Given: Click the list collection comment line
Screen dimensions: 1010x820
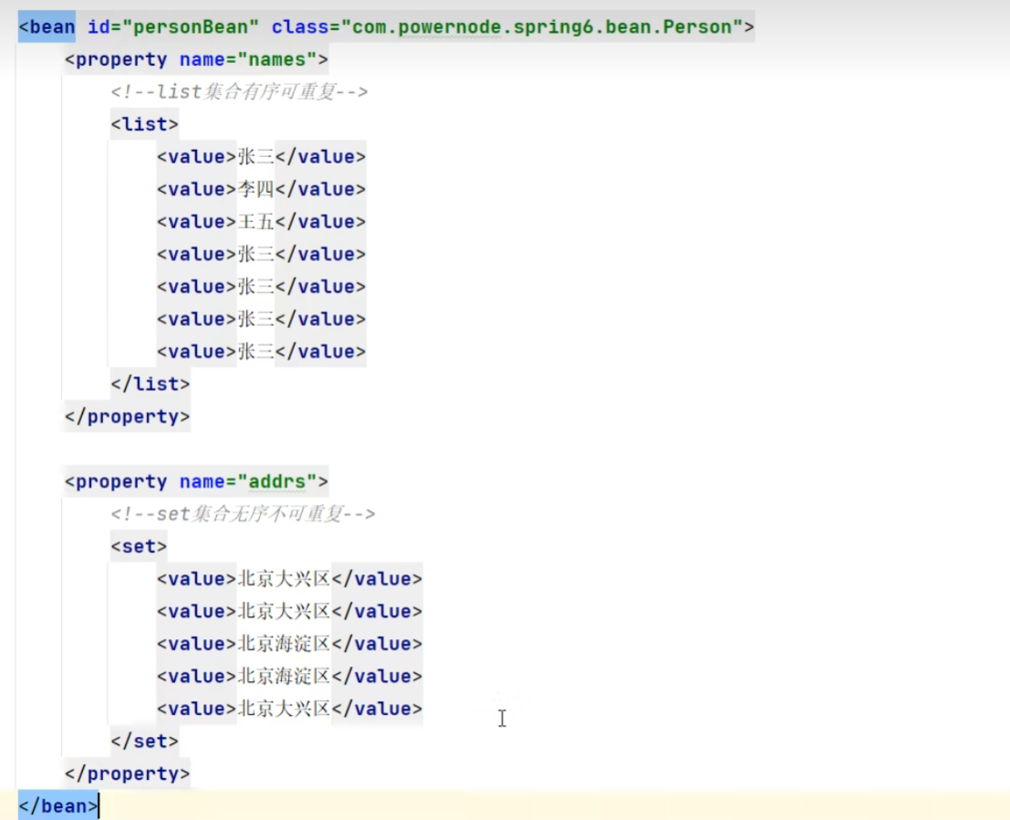Looking at the screenshot, I should pyautogui.click(x=239, y=91).
